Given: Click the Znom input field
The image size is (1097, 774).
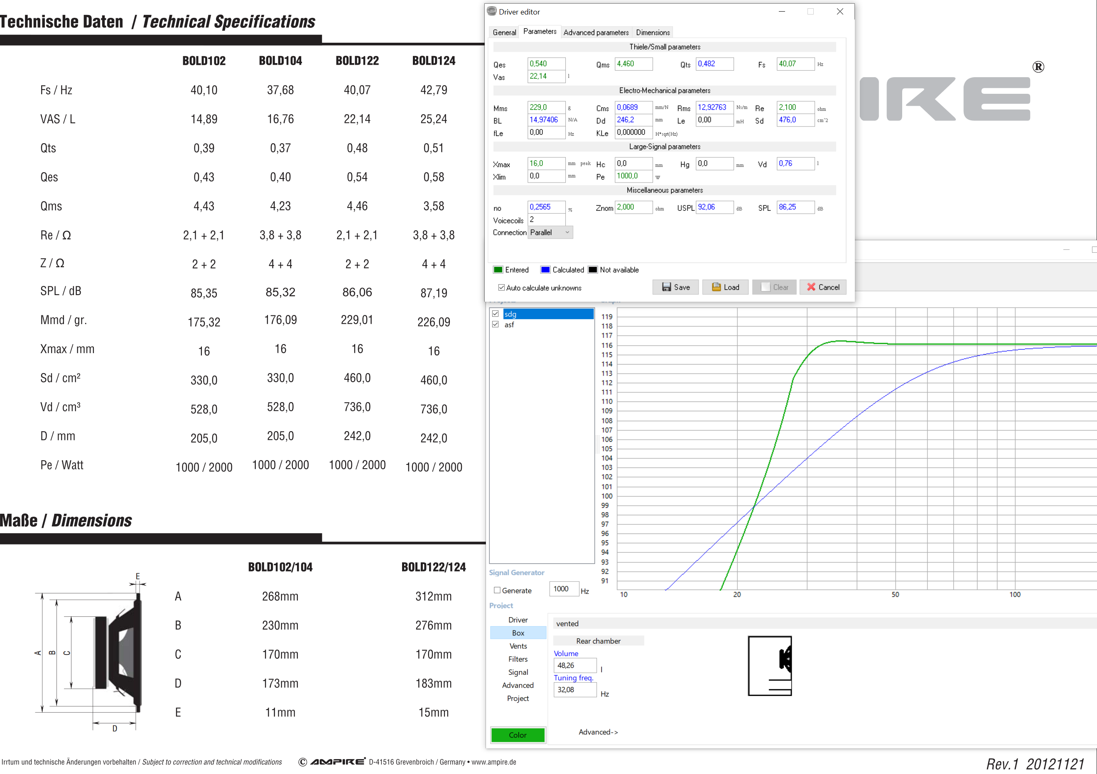Looking at the screenshot, I should 633,207.
